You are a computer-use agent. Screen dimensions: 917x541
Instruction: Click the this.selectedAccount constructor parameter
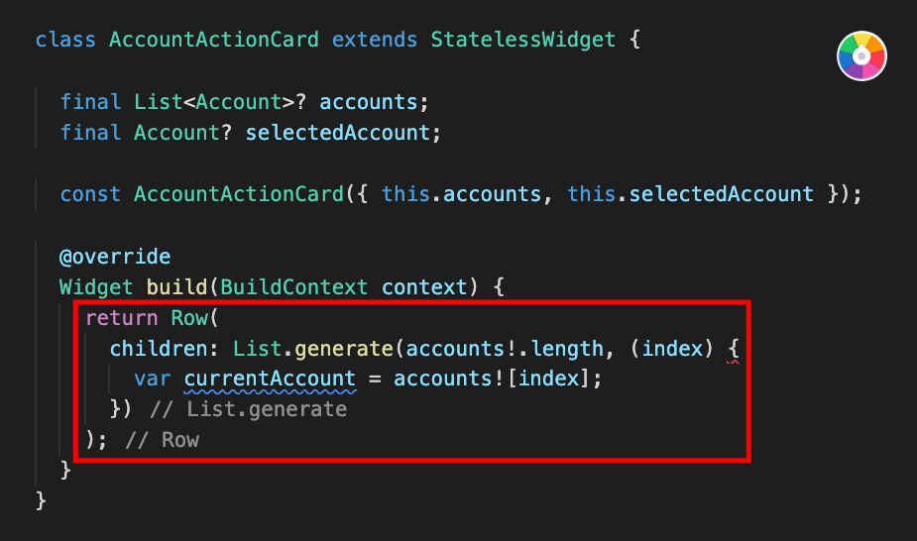coord(690,194)
